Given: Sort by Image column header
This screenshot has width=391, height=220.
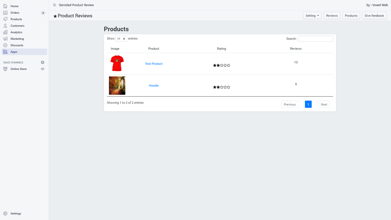Looking at the screenshot, I should (115, 49).
